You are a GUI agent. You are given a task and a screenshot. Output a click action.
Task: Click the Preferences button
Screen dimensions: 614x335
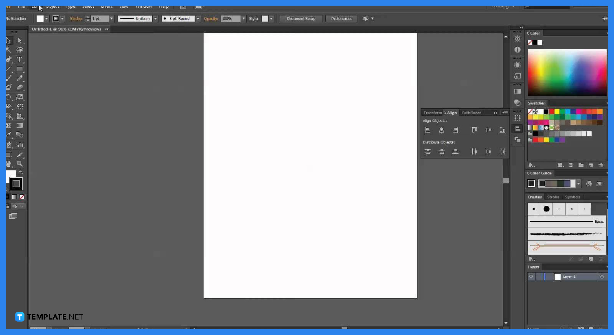[x=341, y=19]
